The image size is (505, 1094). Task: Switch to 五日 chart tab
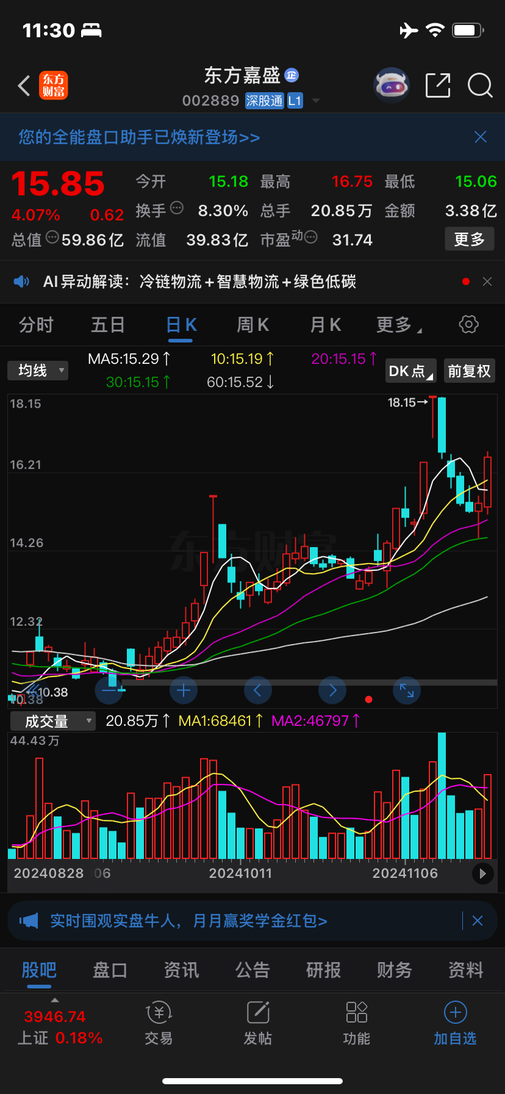108,325
